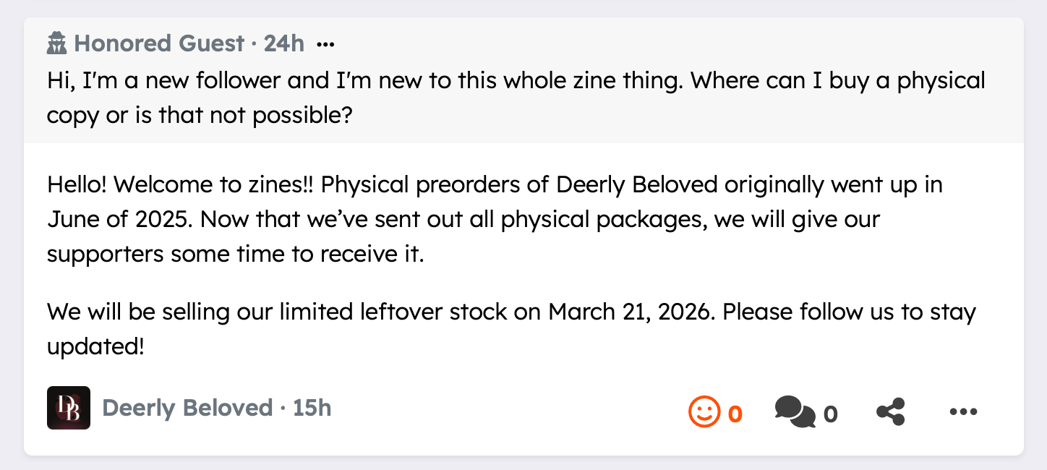Click the orange reaction count zero
The height and width of the screenshot is (470, 1047).
pos(735,414)
